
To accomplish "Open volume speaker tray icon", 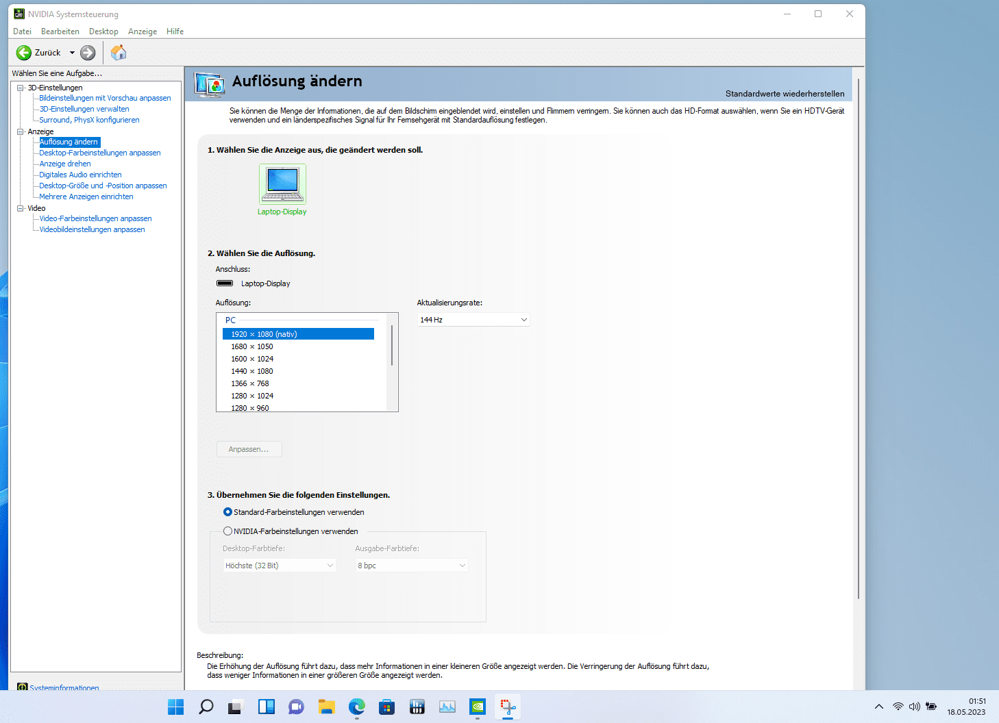I will coord(914,707).
